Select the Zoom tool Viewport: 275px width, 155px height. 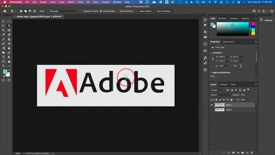coord(3,66)
